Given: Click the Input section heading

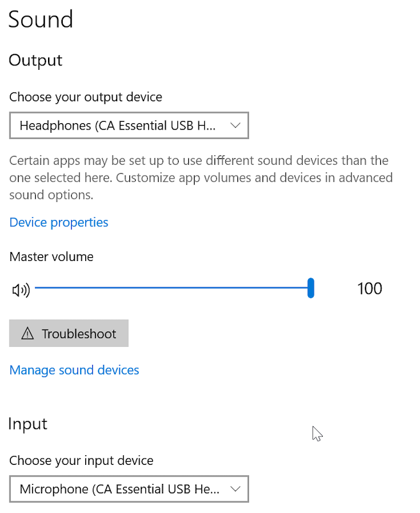Looking at the screenshot, I should (x=28, y=424).
